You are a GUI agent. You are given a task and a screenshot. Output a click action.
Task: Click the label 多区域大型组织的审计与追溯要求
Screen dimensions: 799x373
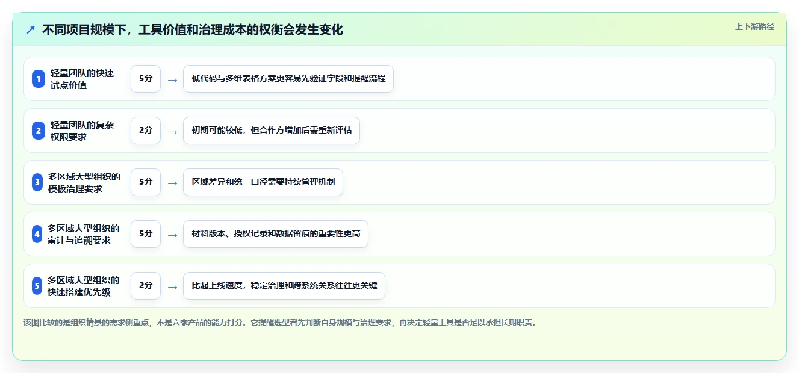[x=84, y=234]
